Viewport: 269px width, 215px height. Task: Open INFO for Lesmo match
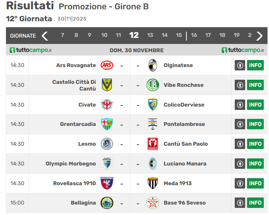[x=255, y=144]
